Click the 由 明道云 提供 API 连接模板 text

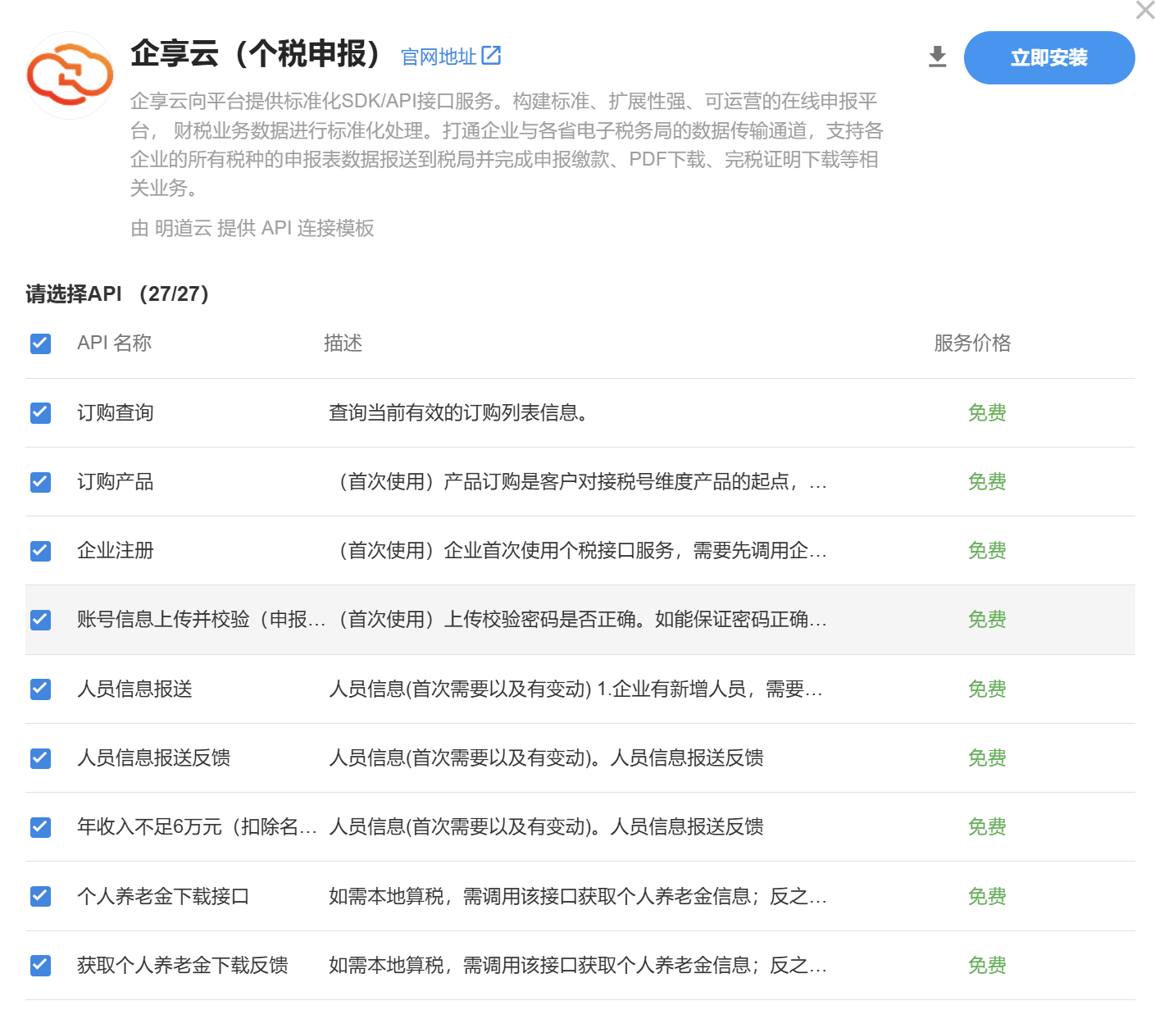point(252,228)
